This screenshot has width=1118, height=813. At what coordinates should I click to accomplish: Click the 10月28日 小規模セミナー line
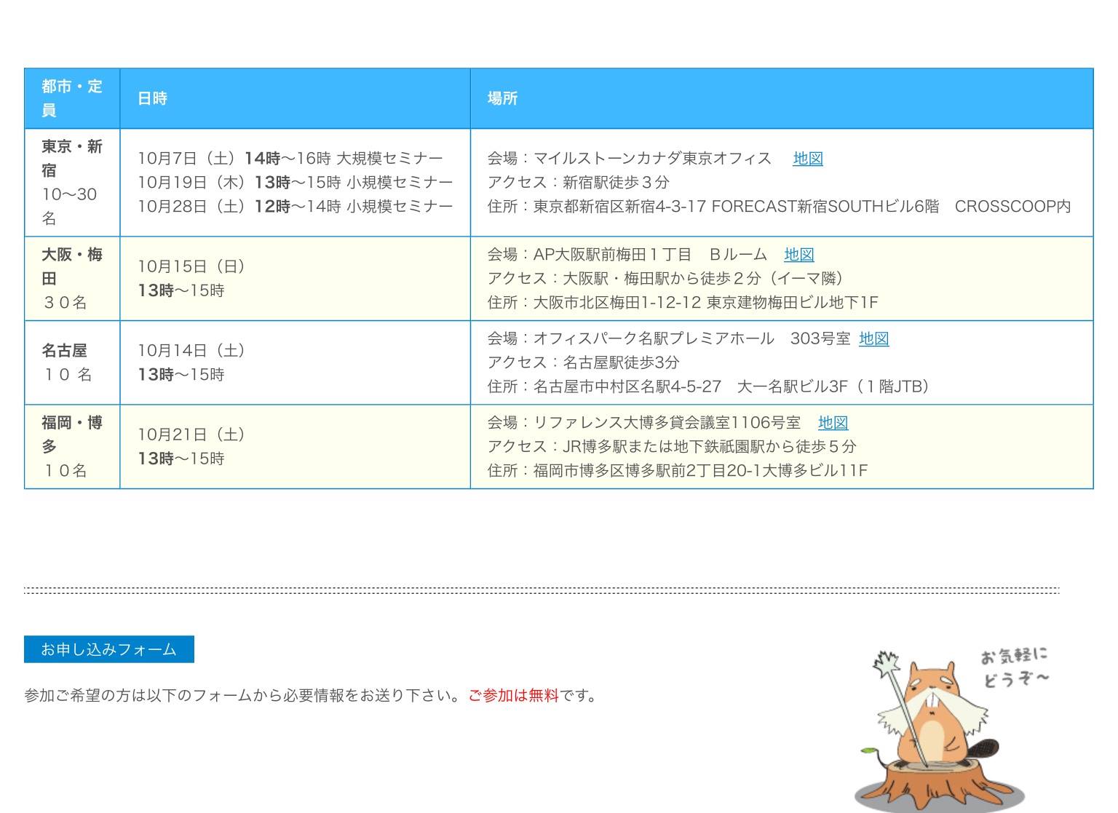tap(295, 207)
